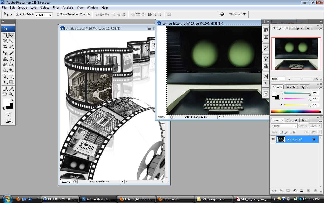Create a new layer via Layers panel icon

(x=309, y=191)
